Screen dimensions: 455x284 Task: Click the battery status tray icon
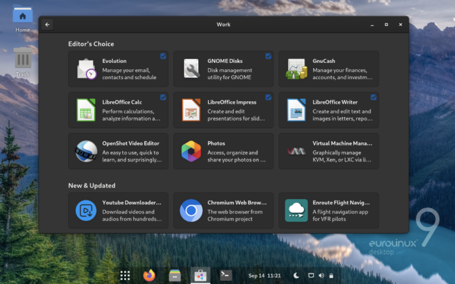click(331, 276)
